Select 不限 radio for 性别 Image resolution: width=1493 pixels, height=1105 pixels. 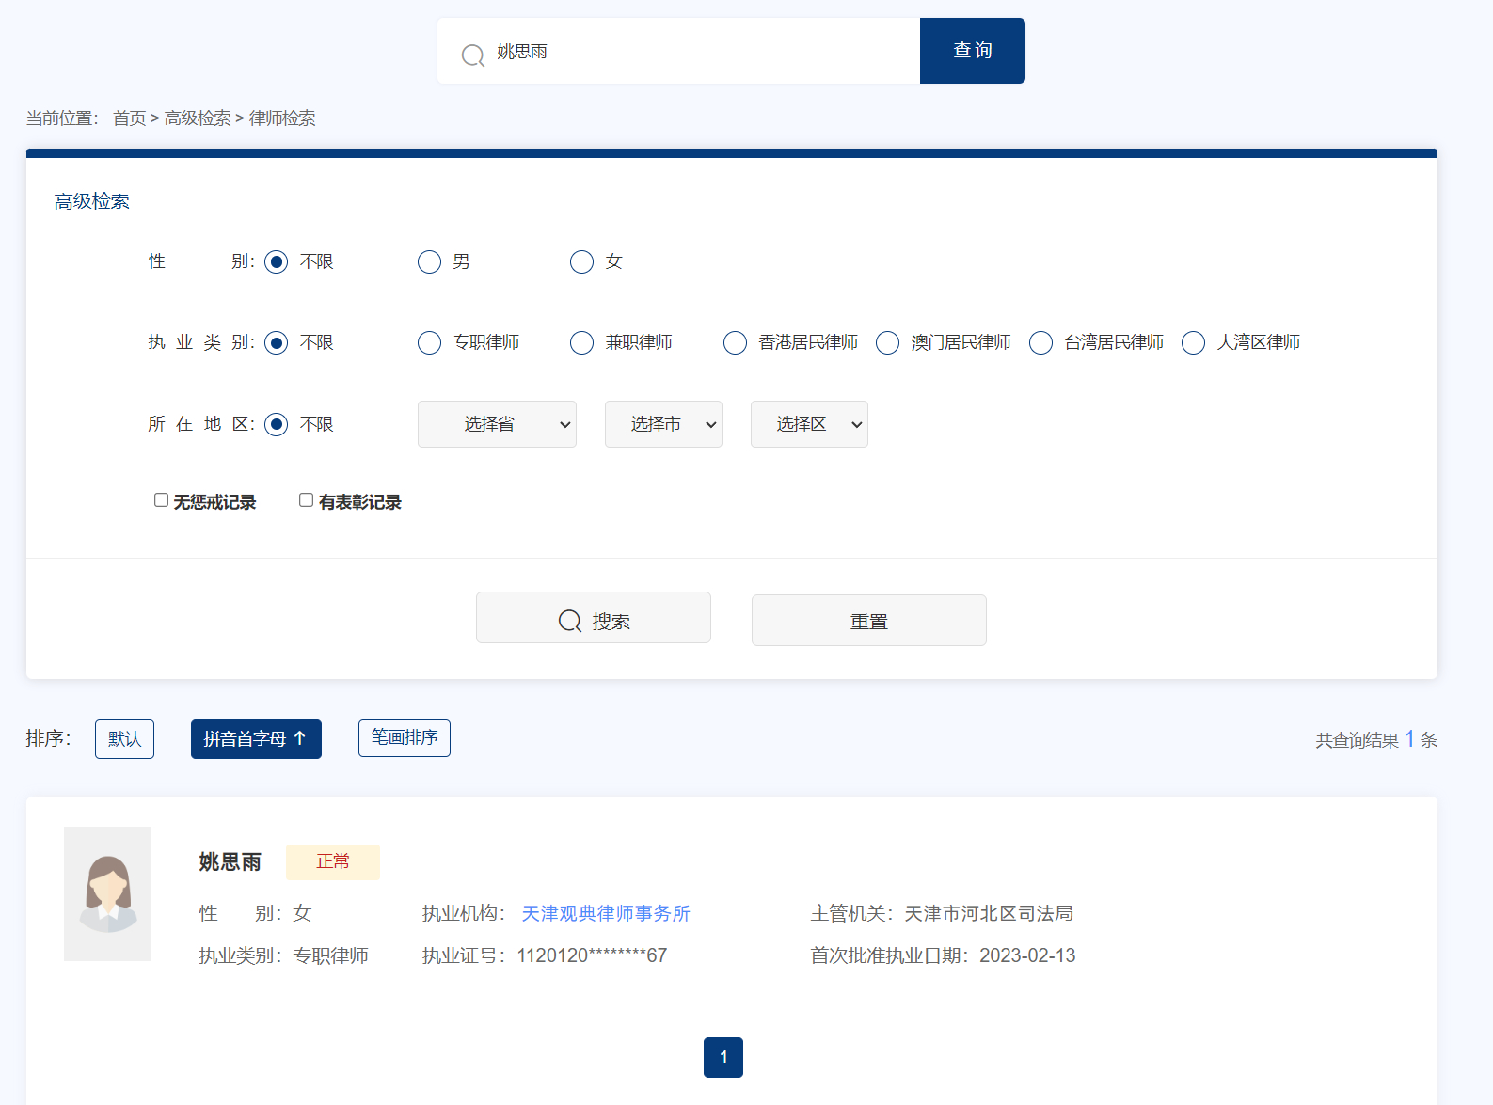coord(276,261)
